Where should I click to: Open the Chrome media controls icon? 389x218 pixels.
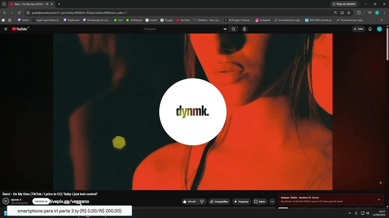click(370, 13)
